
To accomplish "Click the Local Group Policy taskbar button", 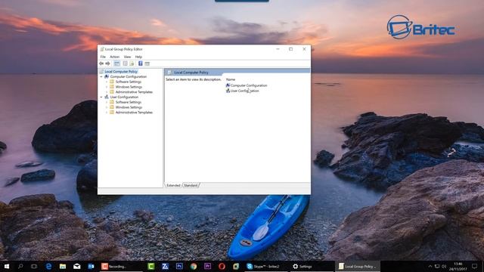I will point(358,266).
